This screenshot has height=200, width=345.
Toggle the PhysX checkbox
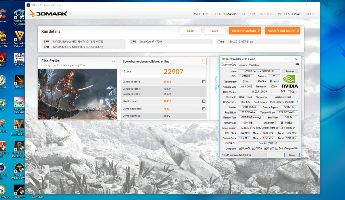pyautogui.click(x=265, y=149)
